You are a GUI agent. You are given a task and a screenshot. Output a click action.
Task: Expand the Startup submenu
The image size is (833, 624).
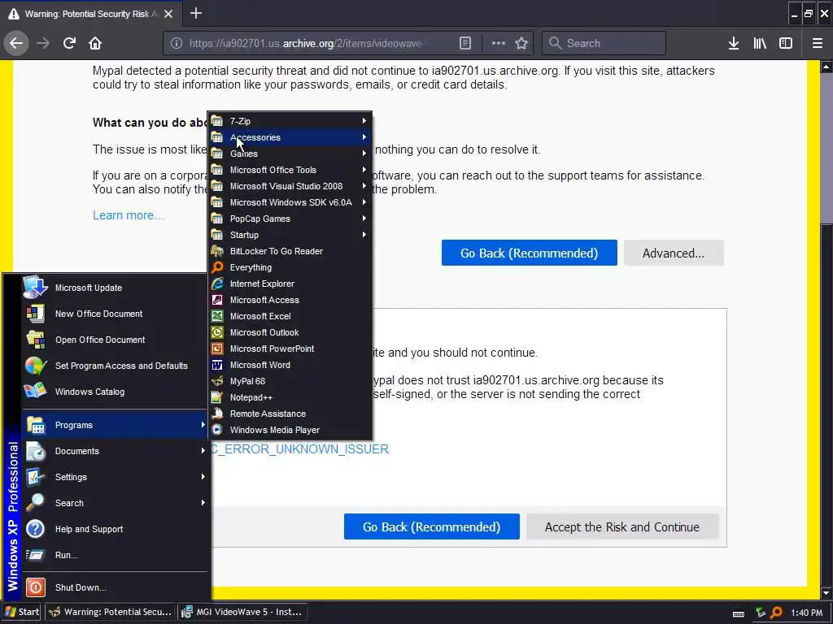pyautogui.click(x=290, y=235)
